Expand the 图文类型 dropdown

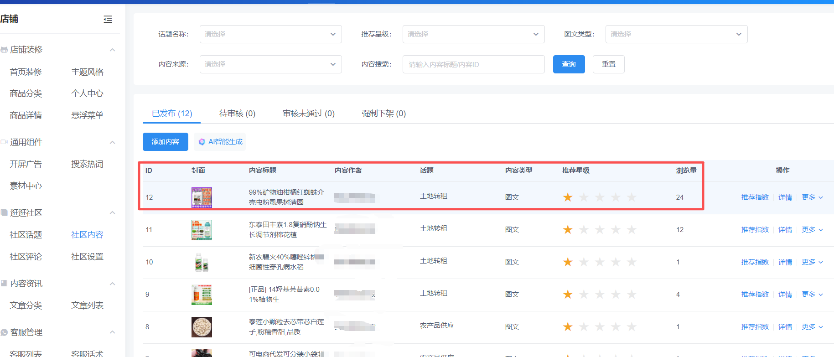coord(676,34)
